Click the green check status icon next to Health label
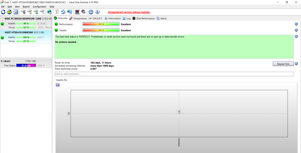Image resolution: width=301 pixels, height=153 pixels. (x=56, y=30)
